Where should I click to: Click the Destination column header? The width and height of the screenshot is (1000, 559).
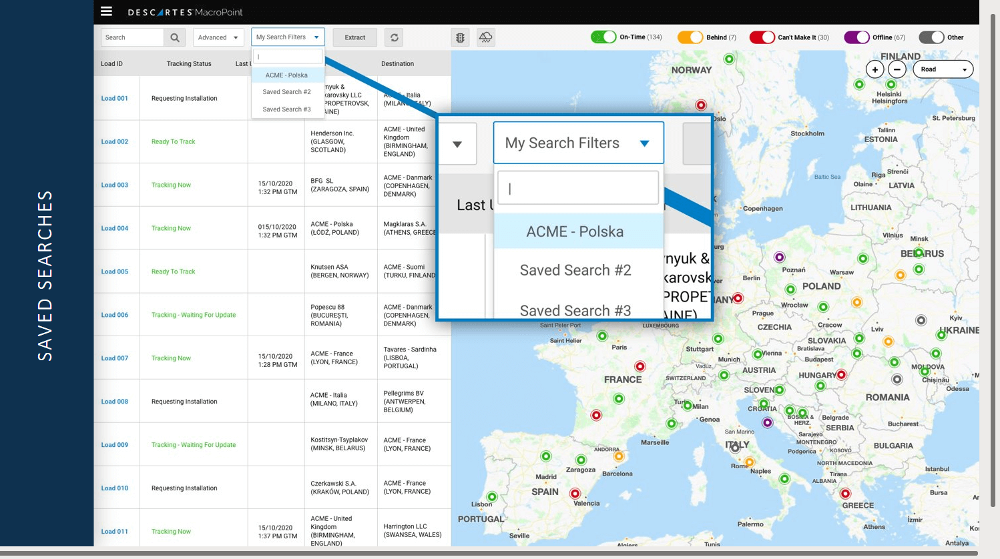397,64
